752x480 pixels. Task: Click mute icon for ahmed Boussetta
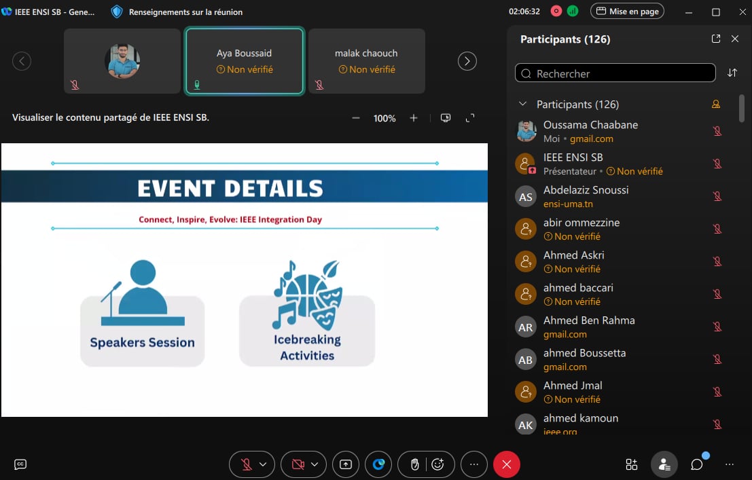click(717, 359)
